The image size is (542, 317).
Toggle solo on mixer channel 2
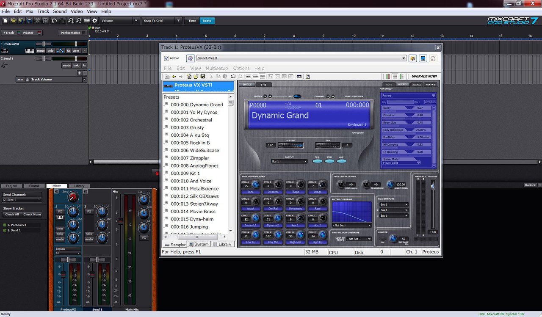coord(89,234)
